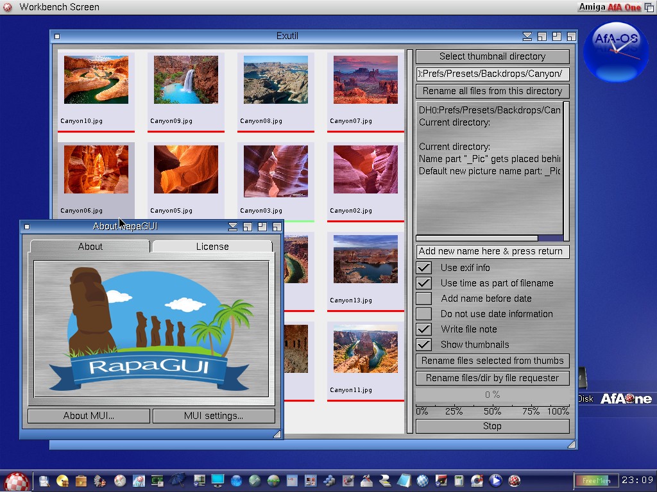Image resolution: width=657 pixels, height=492 pixels.
Task: Launch the briefcase icon in the taskbar
Action: coord(81,480)
